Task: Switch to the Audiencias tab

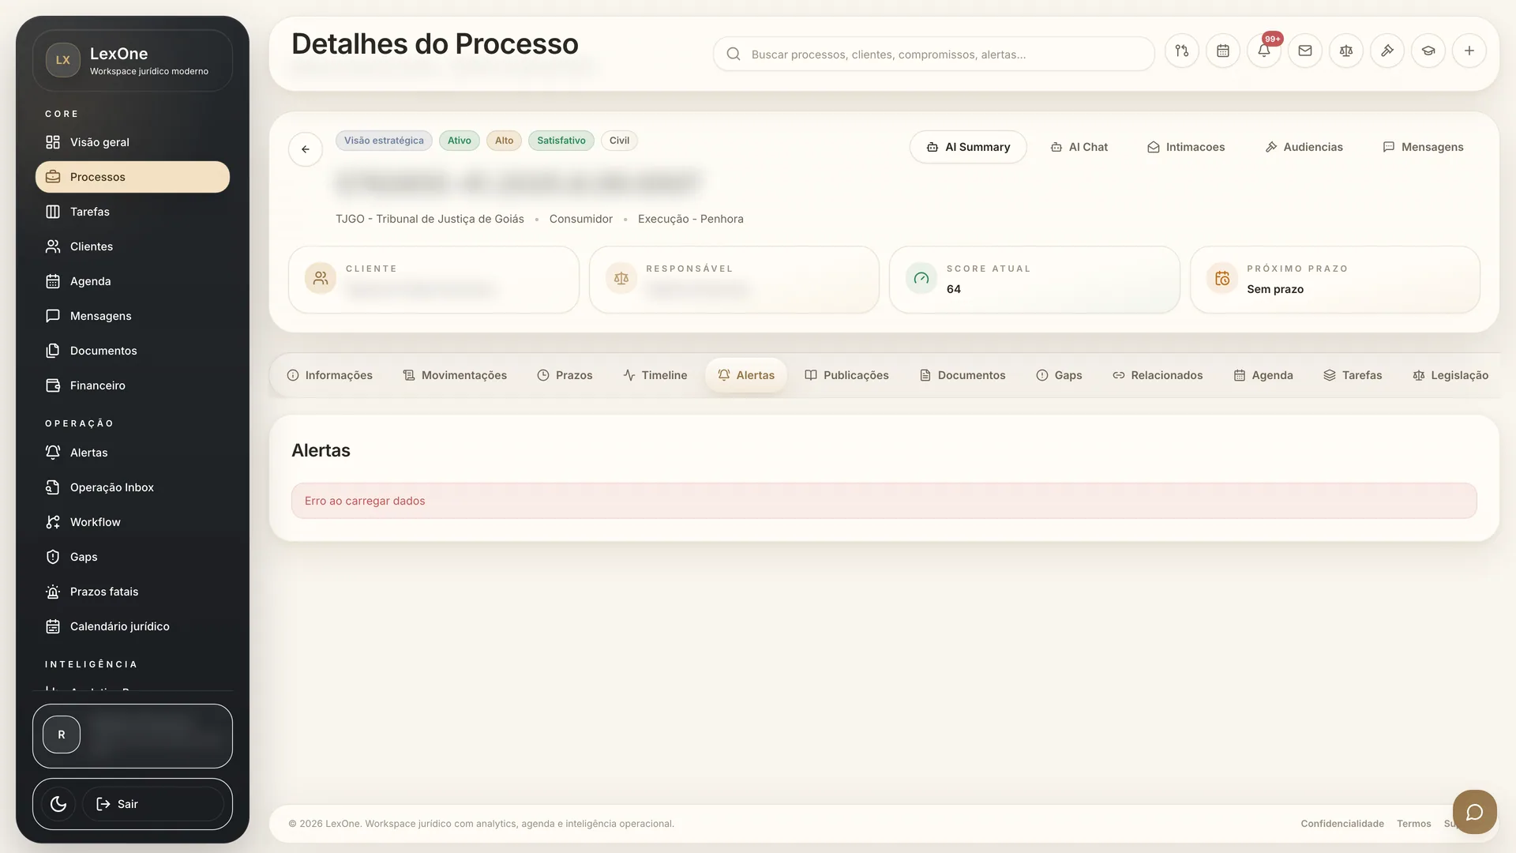Action: (x=1304, y=147)
